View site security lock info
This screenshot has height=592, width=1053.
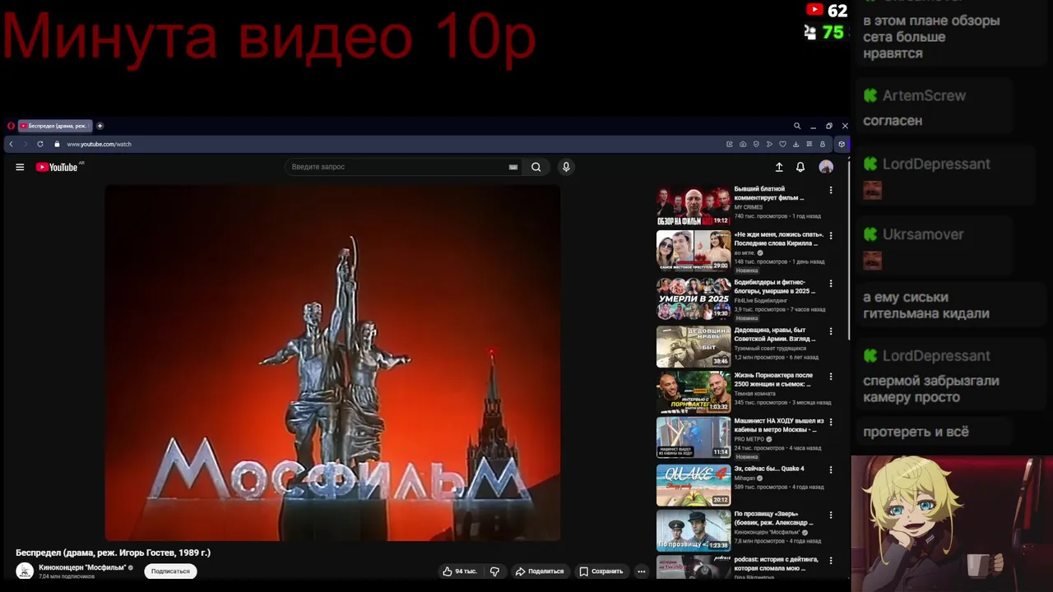click(x=57, y=144)
